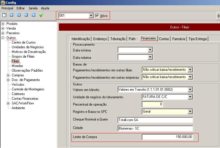Switch to the Tributação tab

[x=118, y=39]
